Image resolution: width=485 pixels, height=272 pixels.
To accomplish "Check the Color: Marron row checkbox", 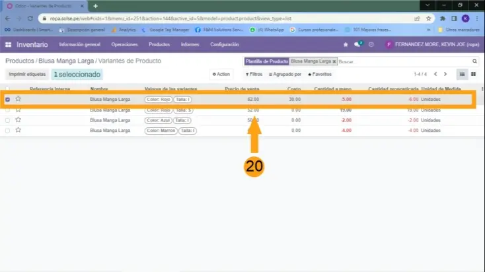I will click(x=8, y=131).
